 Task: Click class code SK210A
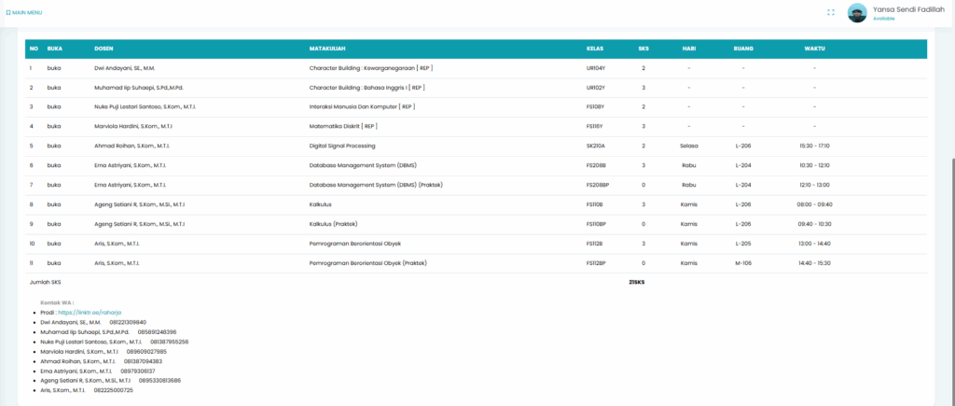tap(595, 146)
